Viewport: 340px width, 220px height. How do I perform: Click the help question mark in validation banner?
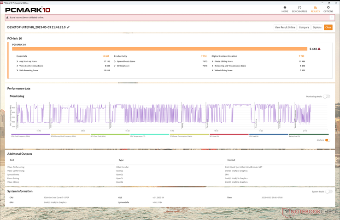point(332,17)
